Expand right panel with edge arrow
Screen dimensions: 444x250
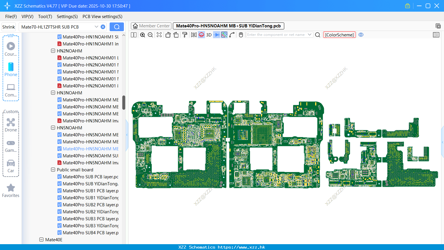(443, 142)
